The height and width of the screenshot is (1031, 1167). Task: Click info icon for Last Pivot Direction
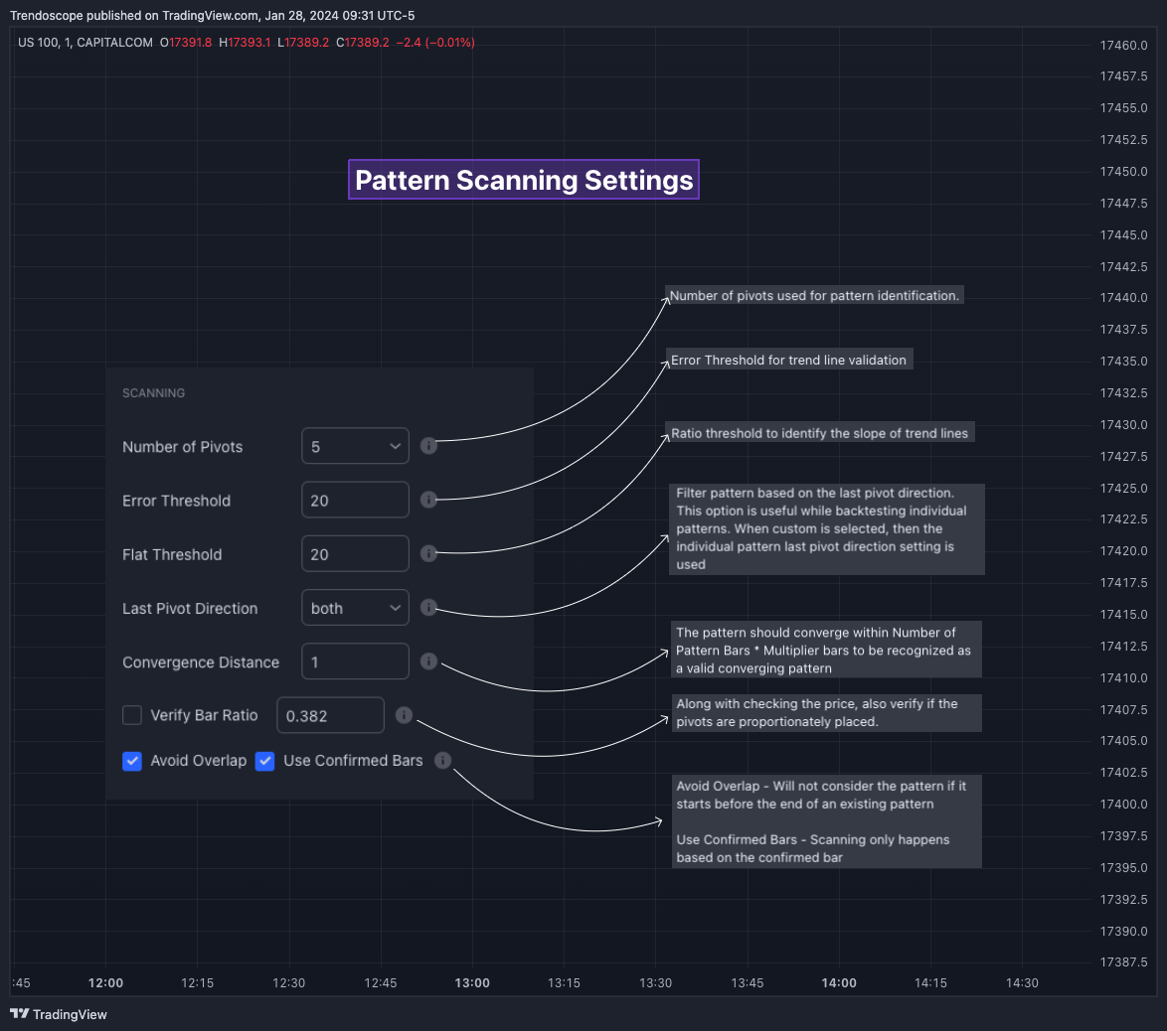428,607
